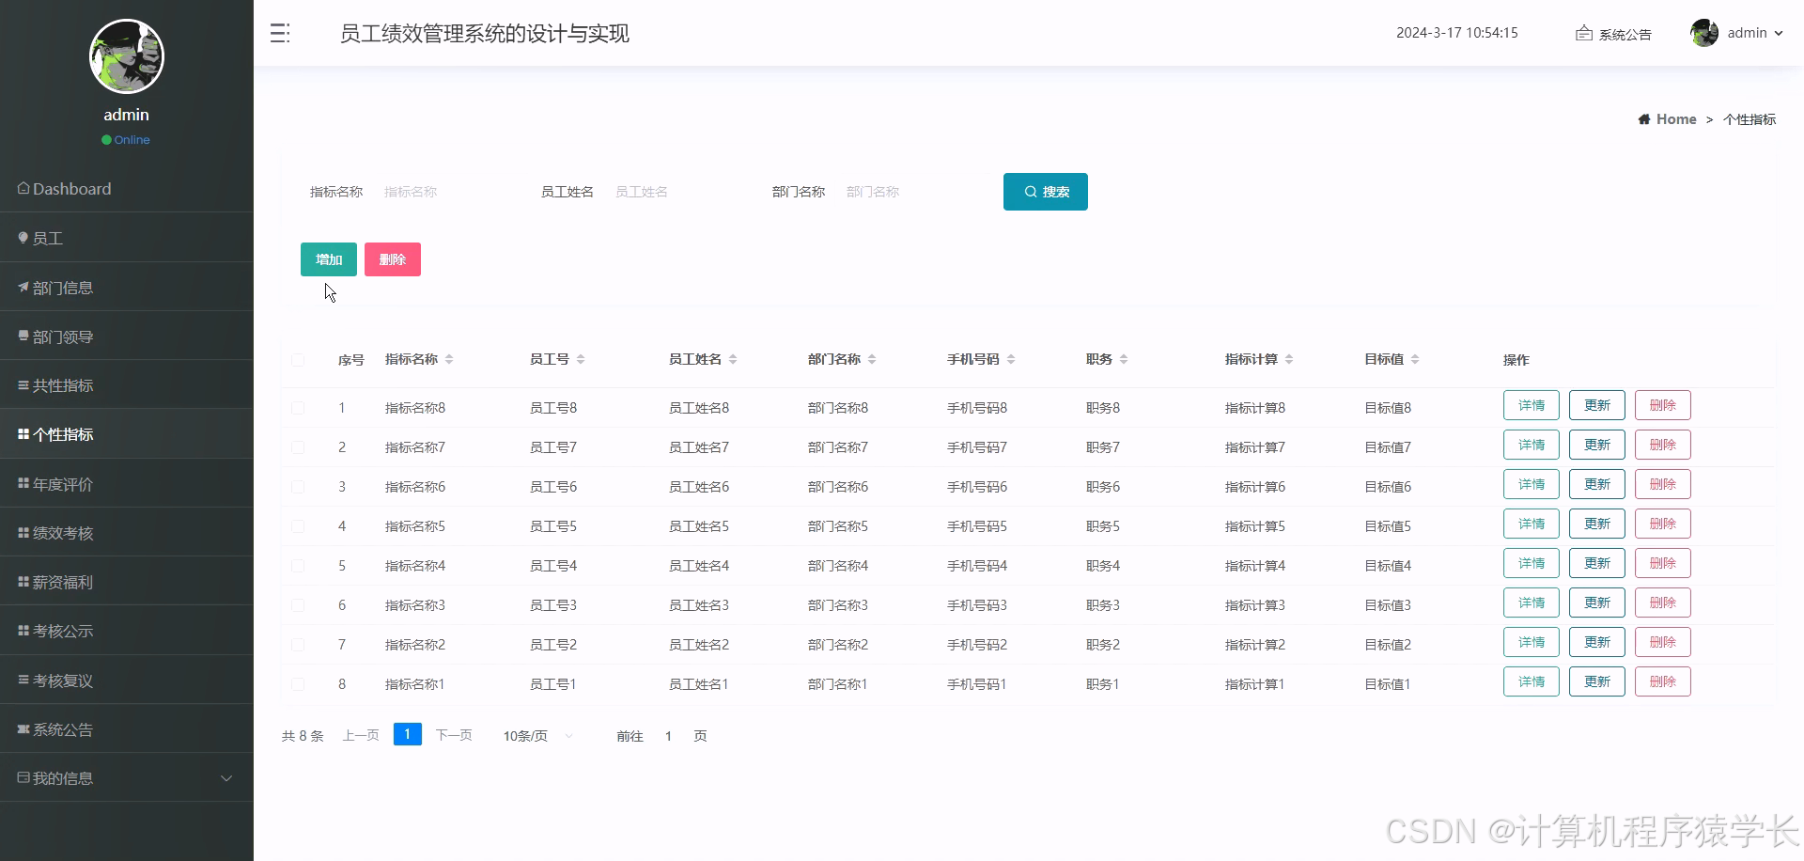Sort by 部门名称 column arrows
The width and height of the screenshot is (1804, 861).
click(872, 359)
